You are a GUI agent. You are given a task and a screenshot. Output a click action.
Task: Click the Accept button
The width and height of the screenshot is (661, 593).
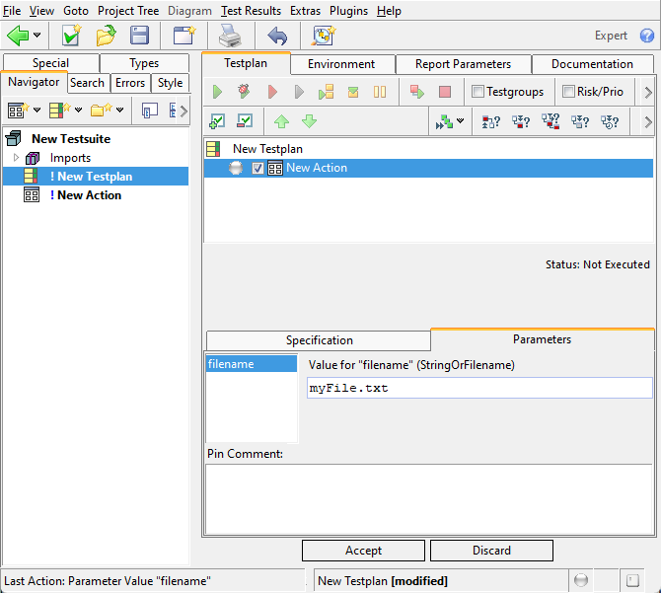(x=363, y=551)
